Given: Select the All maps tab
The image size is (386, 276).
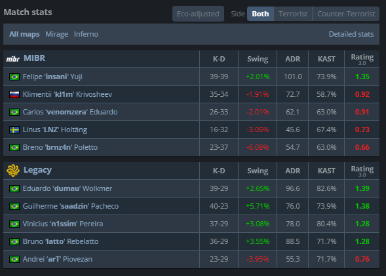Looking at the screenshot, I should click(24, 34).
